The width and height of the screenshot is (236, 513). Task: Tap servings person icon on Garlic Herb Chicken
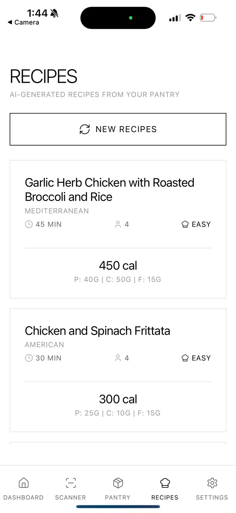point(118,224)
